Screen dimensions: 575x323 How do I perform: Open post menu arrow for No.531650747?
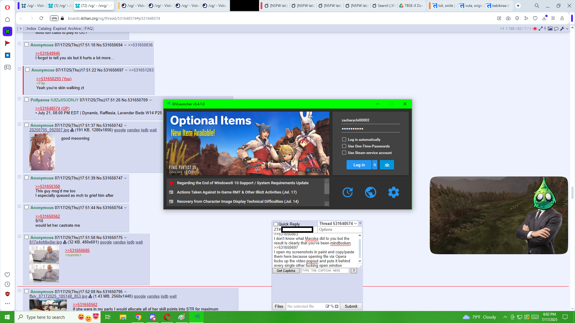(x=125, y=178)
